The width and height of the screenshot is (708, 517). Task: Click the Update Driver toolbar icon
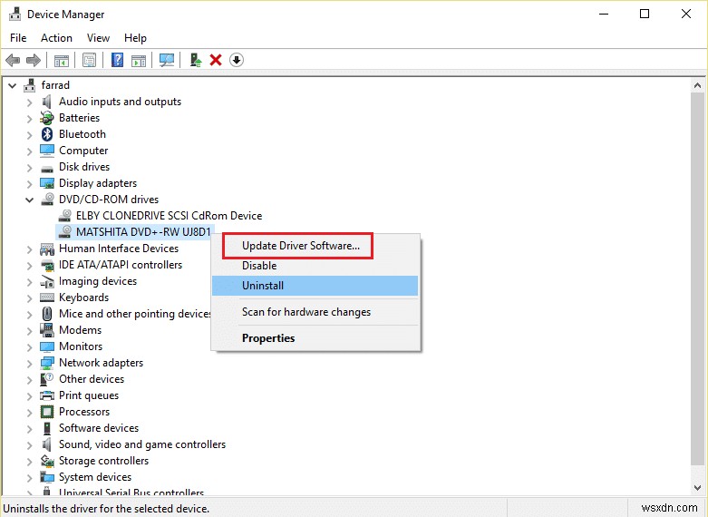[x=196, y=60]
